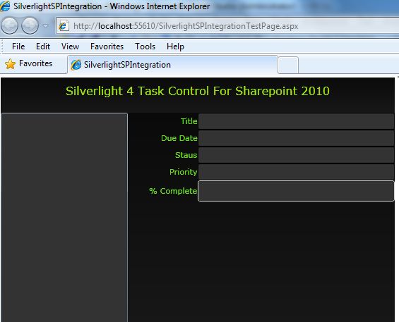
Task: Click inside the Priority text field
Action: (x=296, y=172)
